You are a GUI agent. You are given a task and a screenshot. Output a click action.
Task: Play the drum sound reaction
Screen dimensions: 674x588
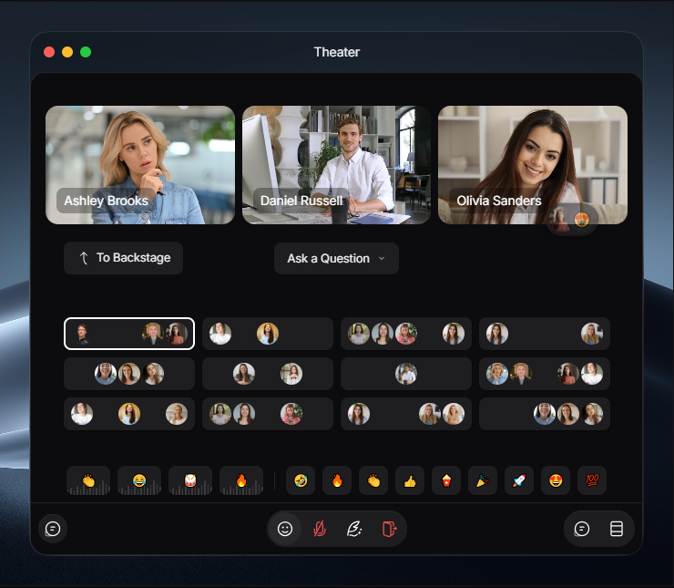tap(190, 480)
